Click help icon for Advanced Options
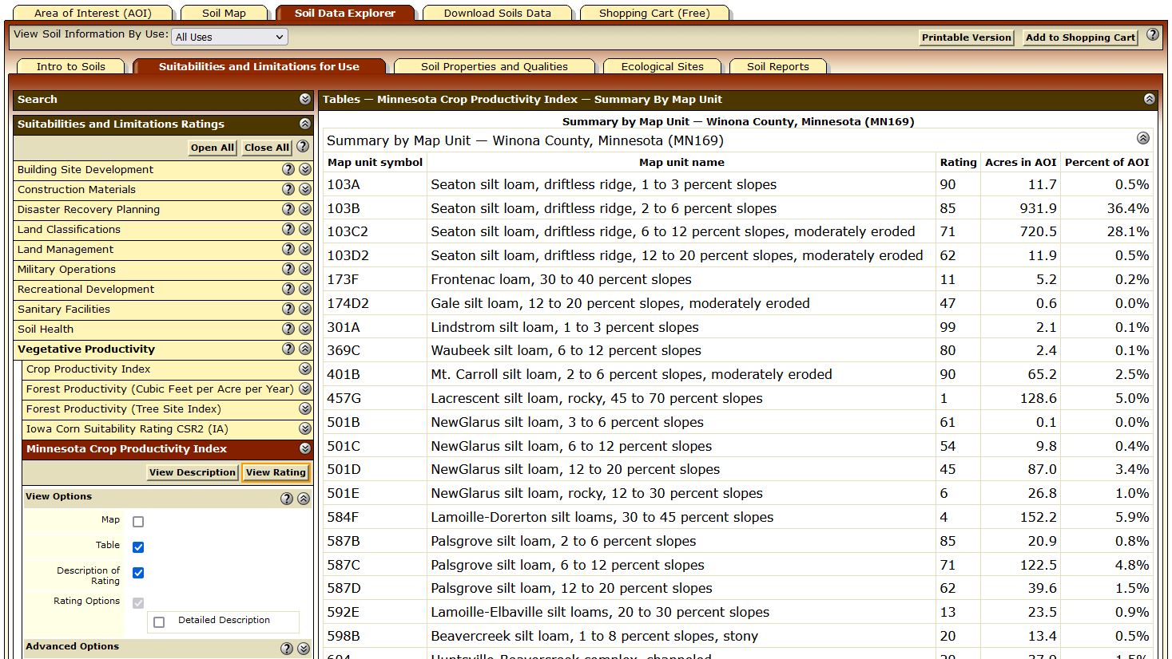Viewport: 1172px width, 659px height. 287,648
